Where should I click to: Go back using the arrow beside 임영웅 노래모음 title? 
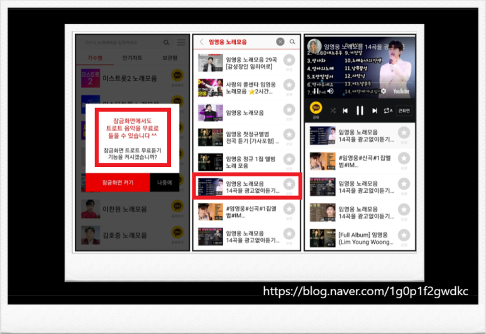click(201, 42)
